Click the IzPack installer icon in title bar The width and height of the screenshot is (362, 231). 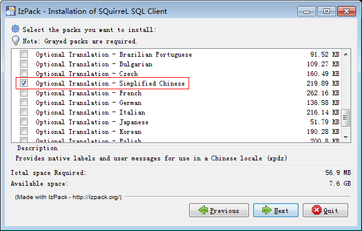[11, 11]
